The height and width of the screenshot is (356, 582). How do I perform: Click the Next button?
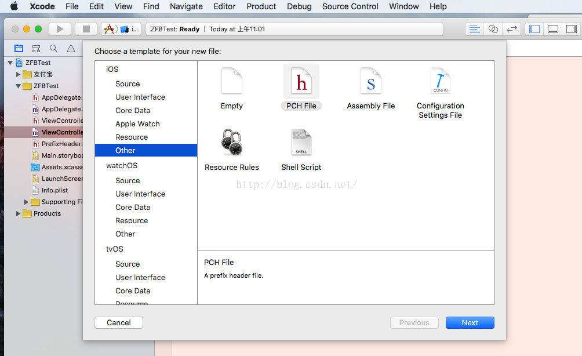tap(470, 322)
